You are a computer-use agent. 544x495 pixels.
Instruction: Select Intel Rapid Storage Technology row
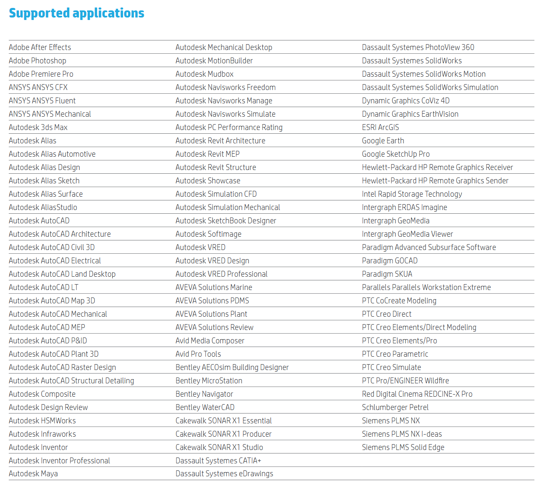pyautogui.click(x=412, y=194)
